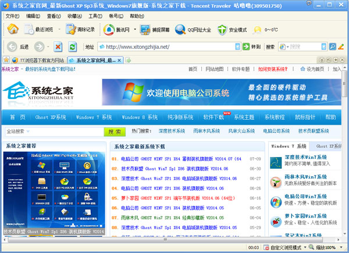This screenshot has width=349, height=253.
Task: Click the Home icon in the toolbar
Action: tap(13, 29)
